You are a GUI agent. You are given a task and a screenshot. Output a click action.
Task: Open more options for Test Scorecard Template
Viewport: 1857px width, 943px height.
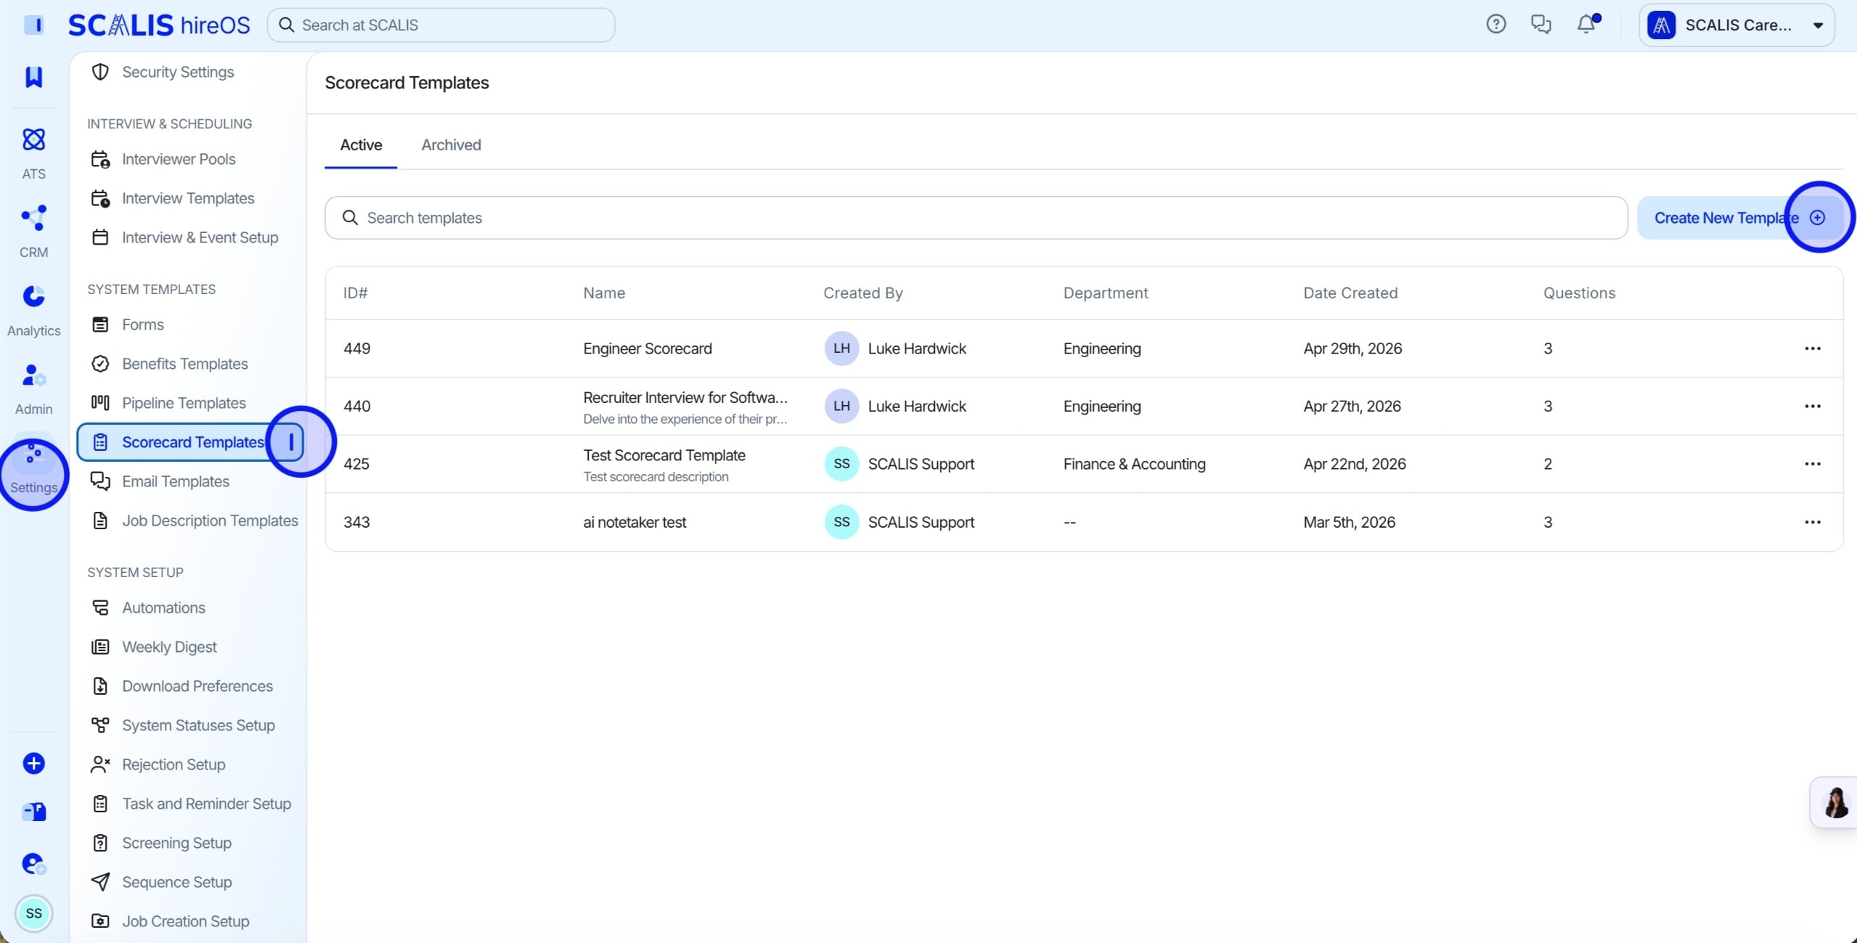1812,464
